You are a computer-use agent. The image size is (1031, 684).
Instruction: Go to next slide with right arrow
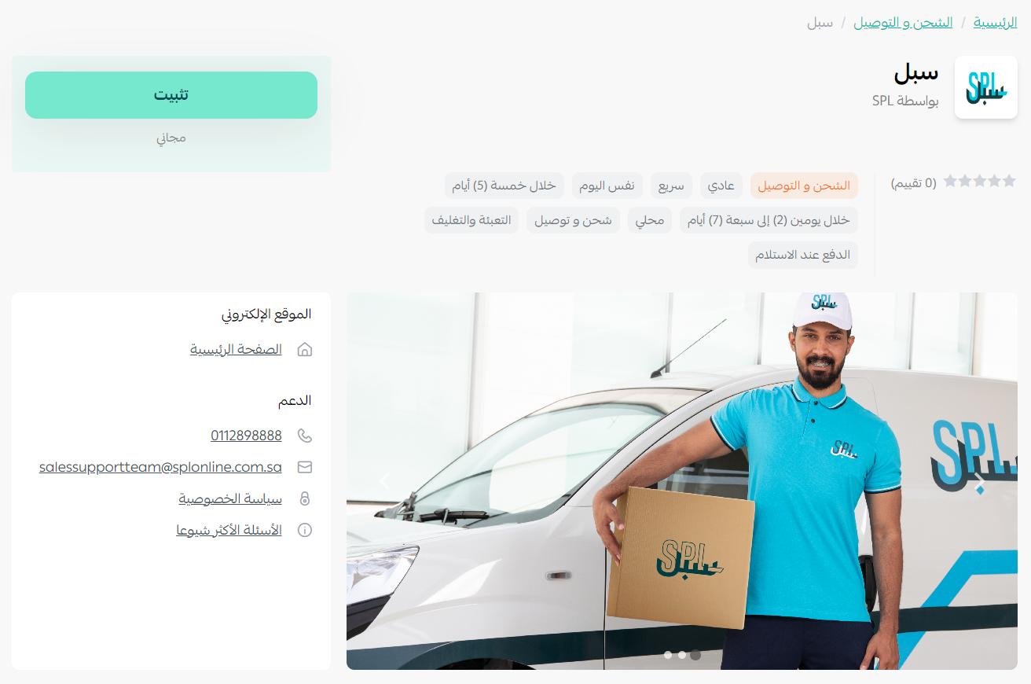[x=979, y=481]
